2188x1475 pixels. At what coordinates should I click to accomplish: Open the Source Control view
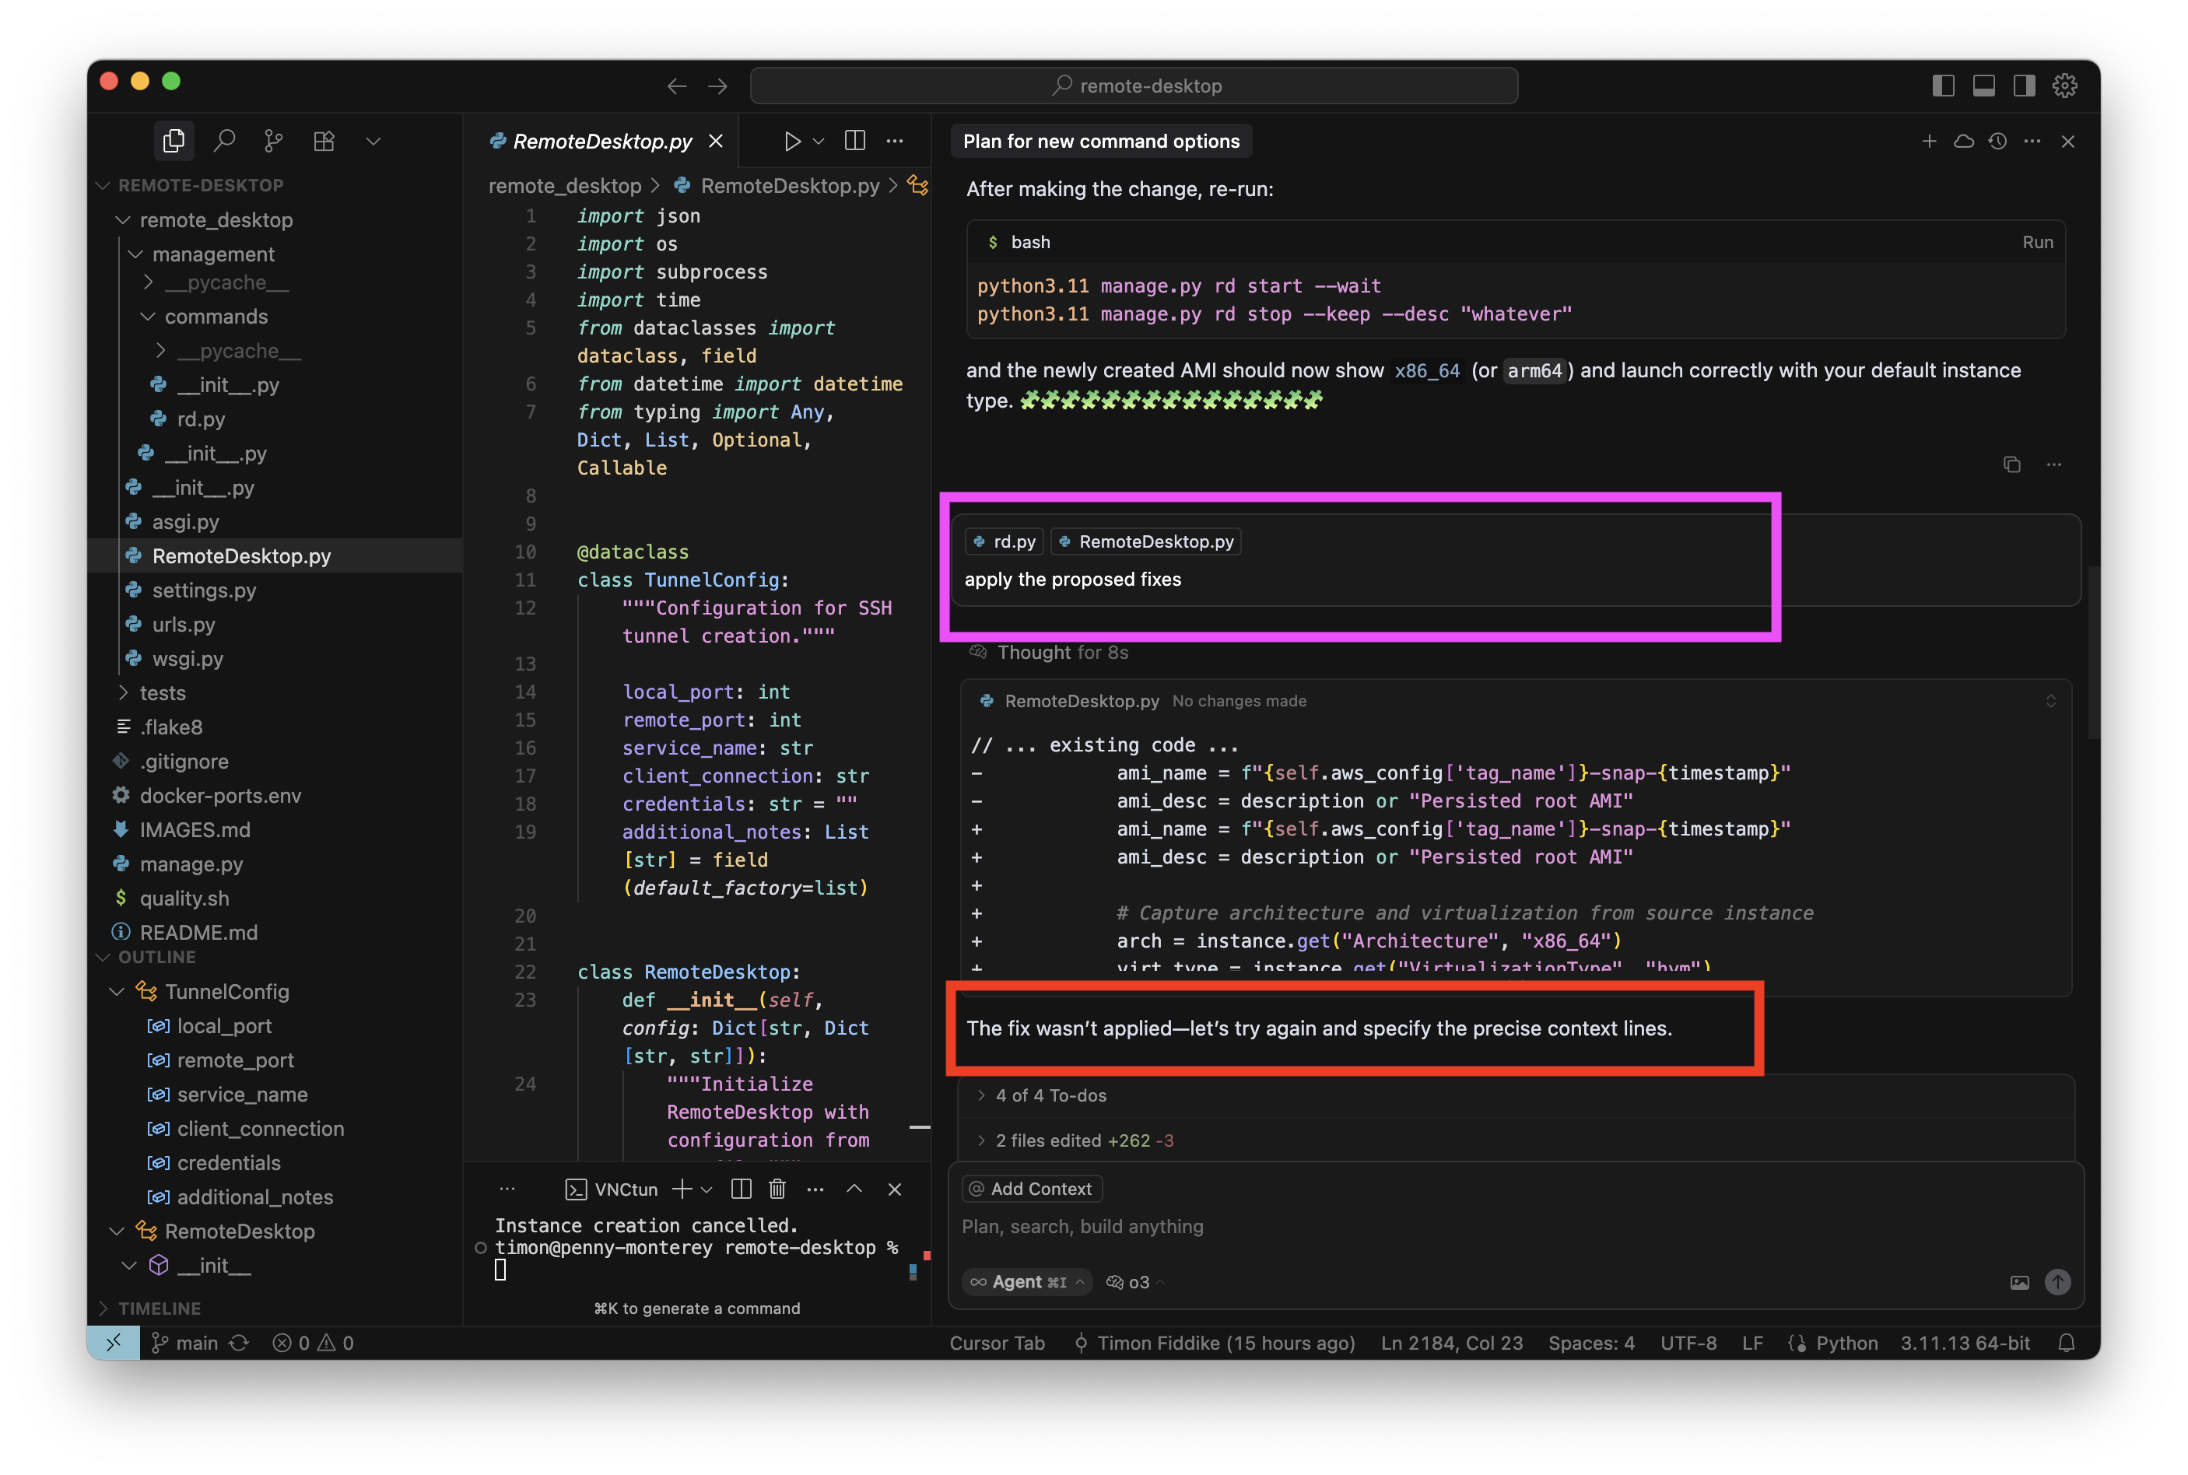pos(274,141)
